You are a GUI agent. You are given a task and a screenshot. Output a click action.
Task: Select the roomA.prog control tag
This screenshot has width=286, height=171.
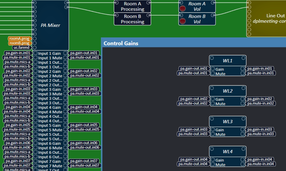20,39
